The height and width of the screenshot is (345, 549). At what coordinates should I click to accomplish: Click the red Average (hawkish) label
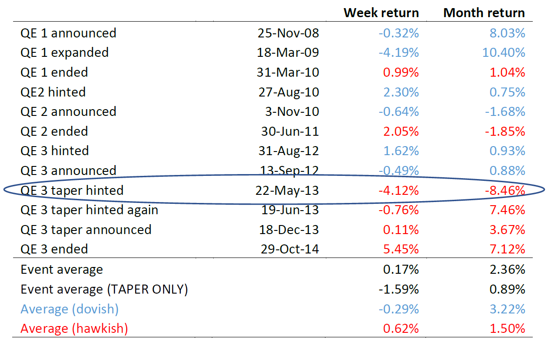tap(74, 328)
